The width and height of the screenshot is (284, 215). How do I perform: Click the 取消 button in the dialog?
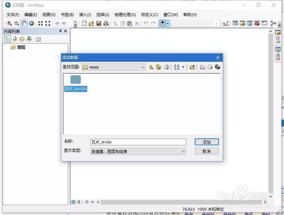coord(206,151)
